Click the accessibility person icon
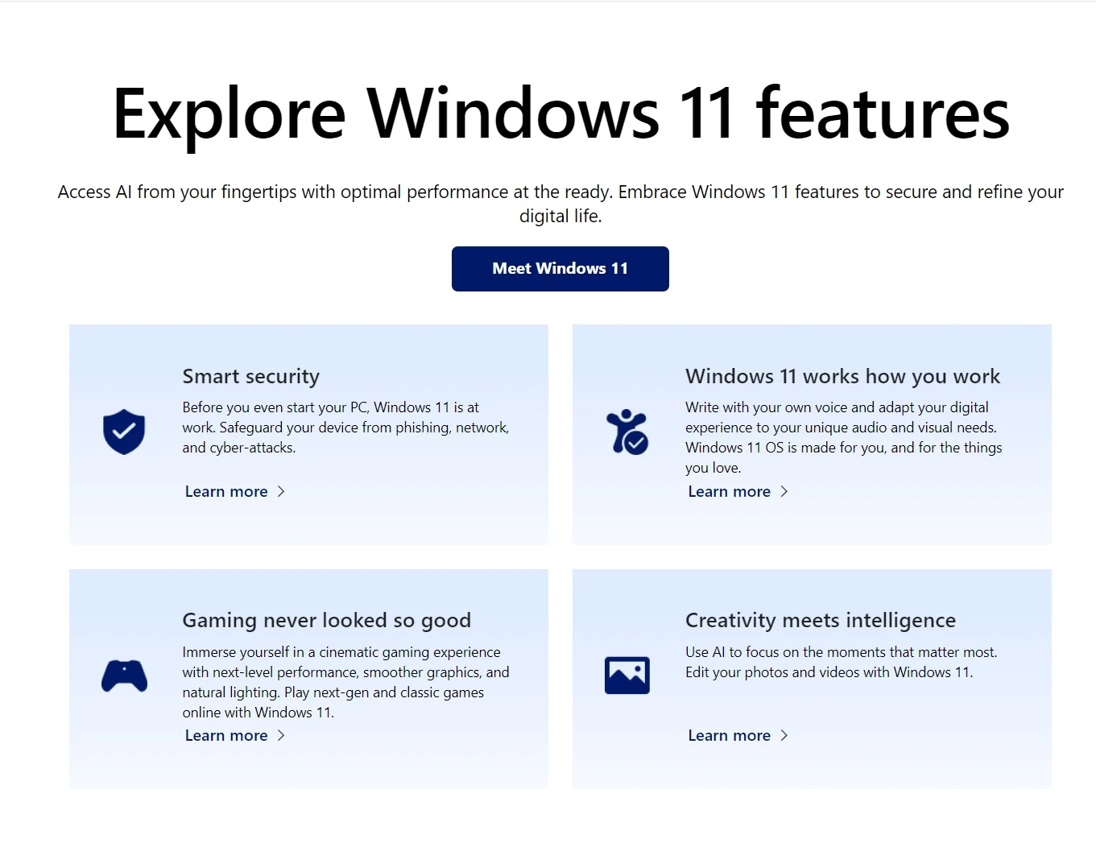Image resolution: width=1096 pixels, height=843 pixels. [627, 432]
